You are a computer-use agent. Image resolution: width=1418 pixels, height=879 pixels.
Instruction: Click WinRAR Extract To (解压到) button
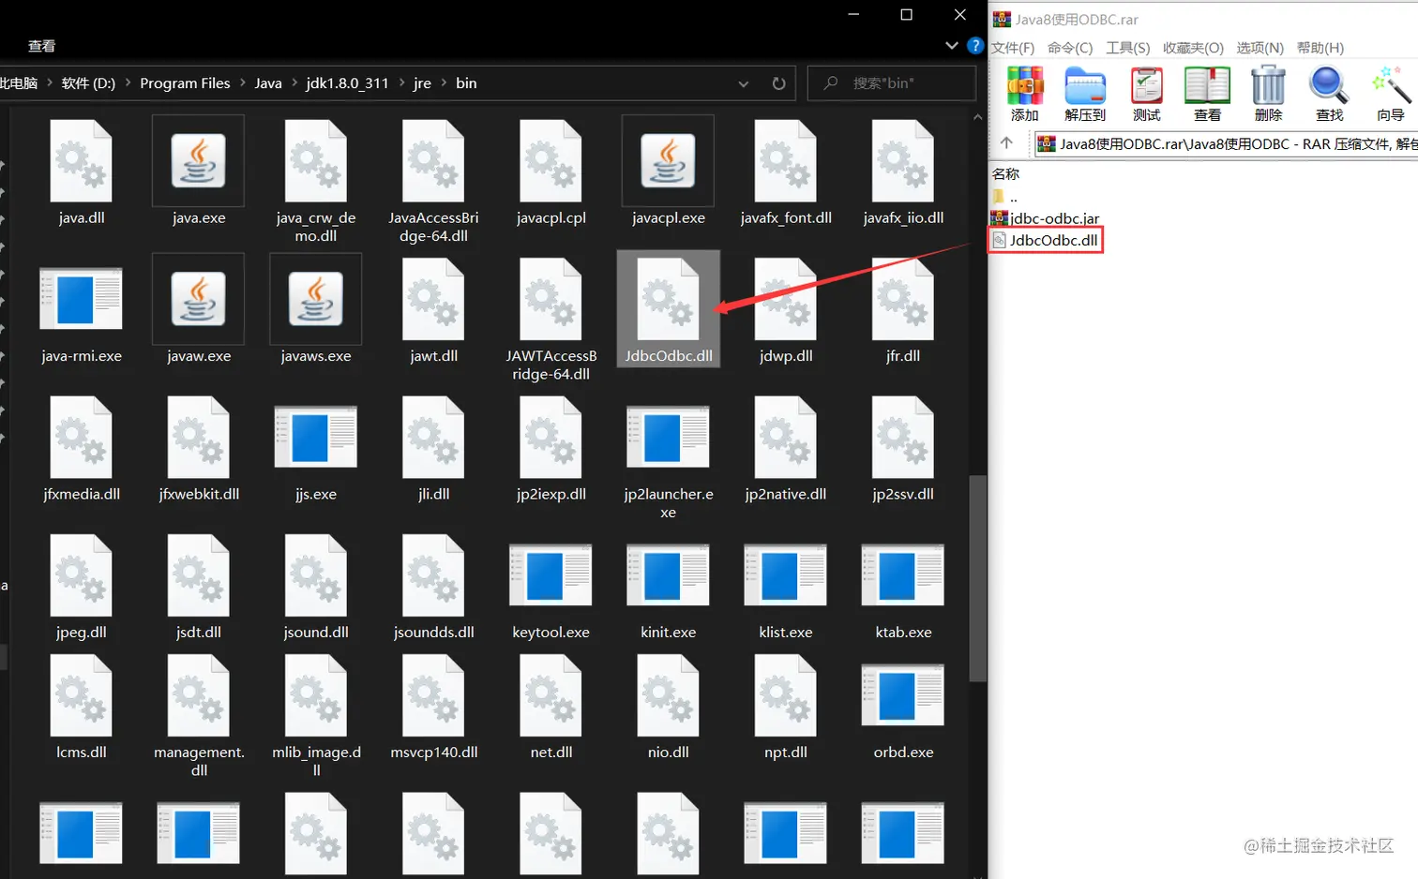click(x=1085, y=94)
